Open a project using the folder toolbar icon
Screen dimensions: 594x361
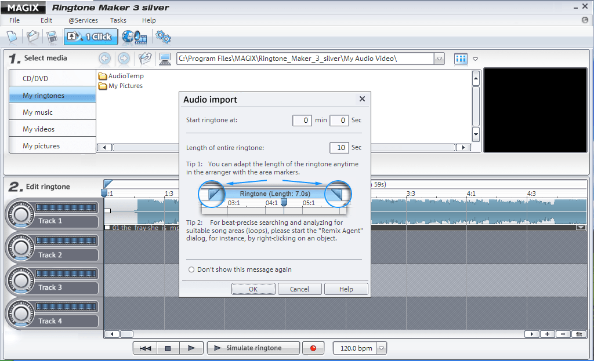(x=32, y=37)
